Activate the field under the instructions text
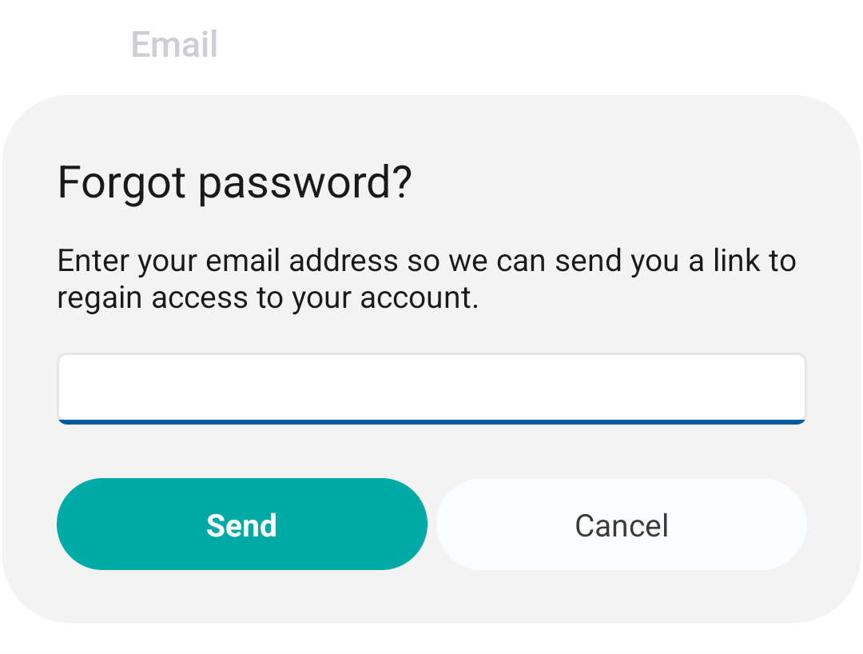The width and height of the screenshot is (863, 654). click(432, 389)
